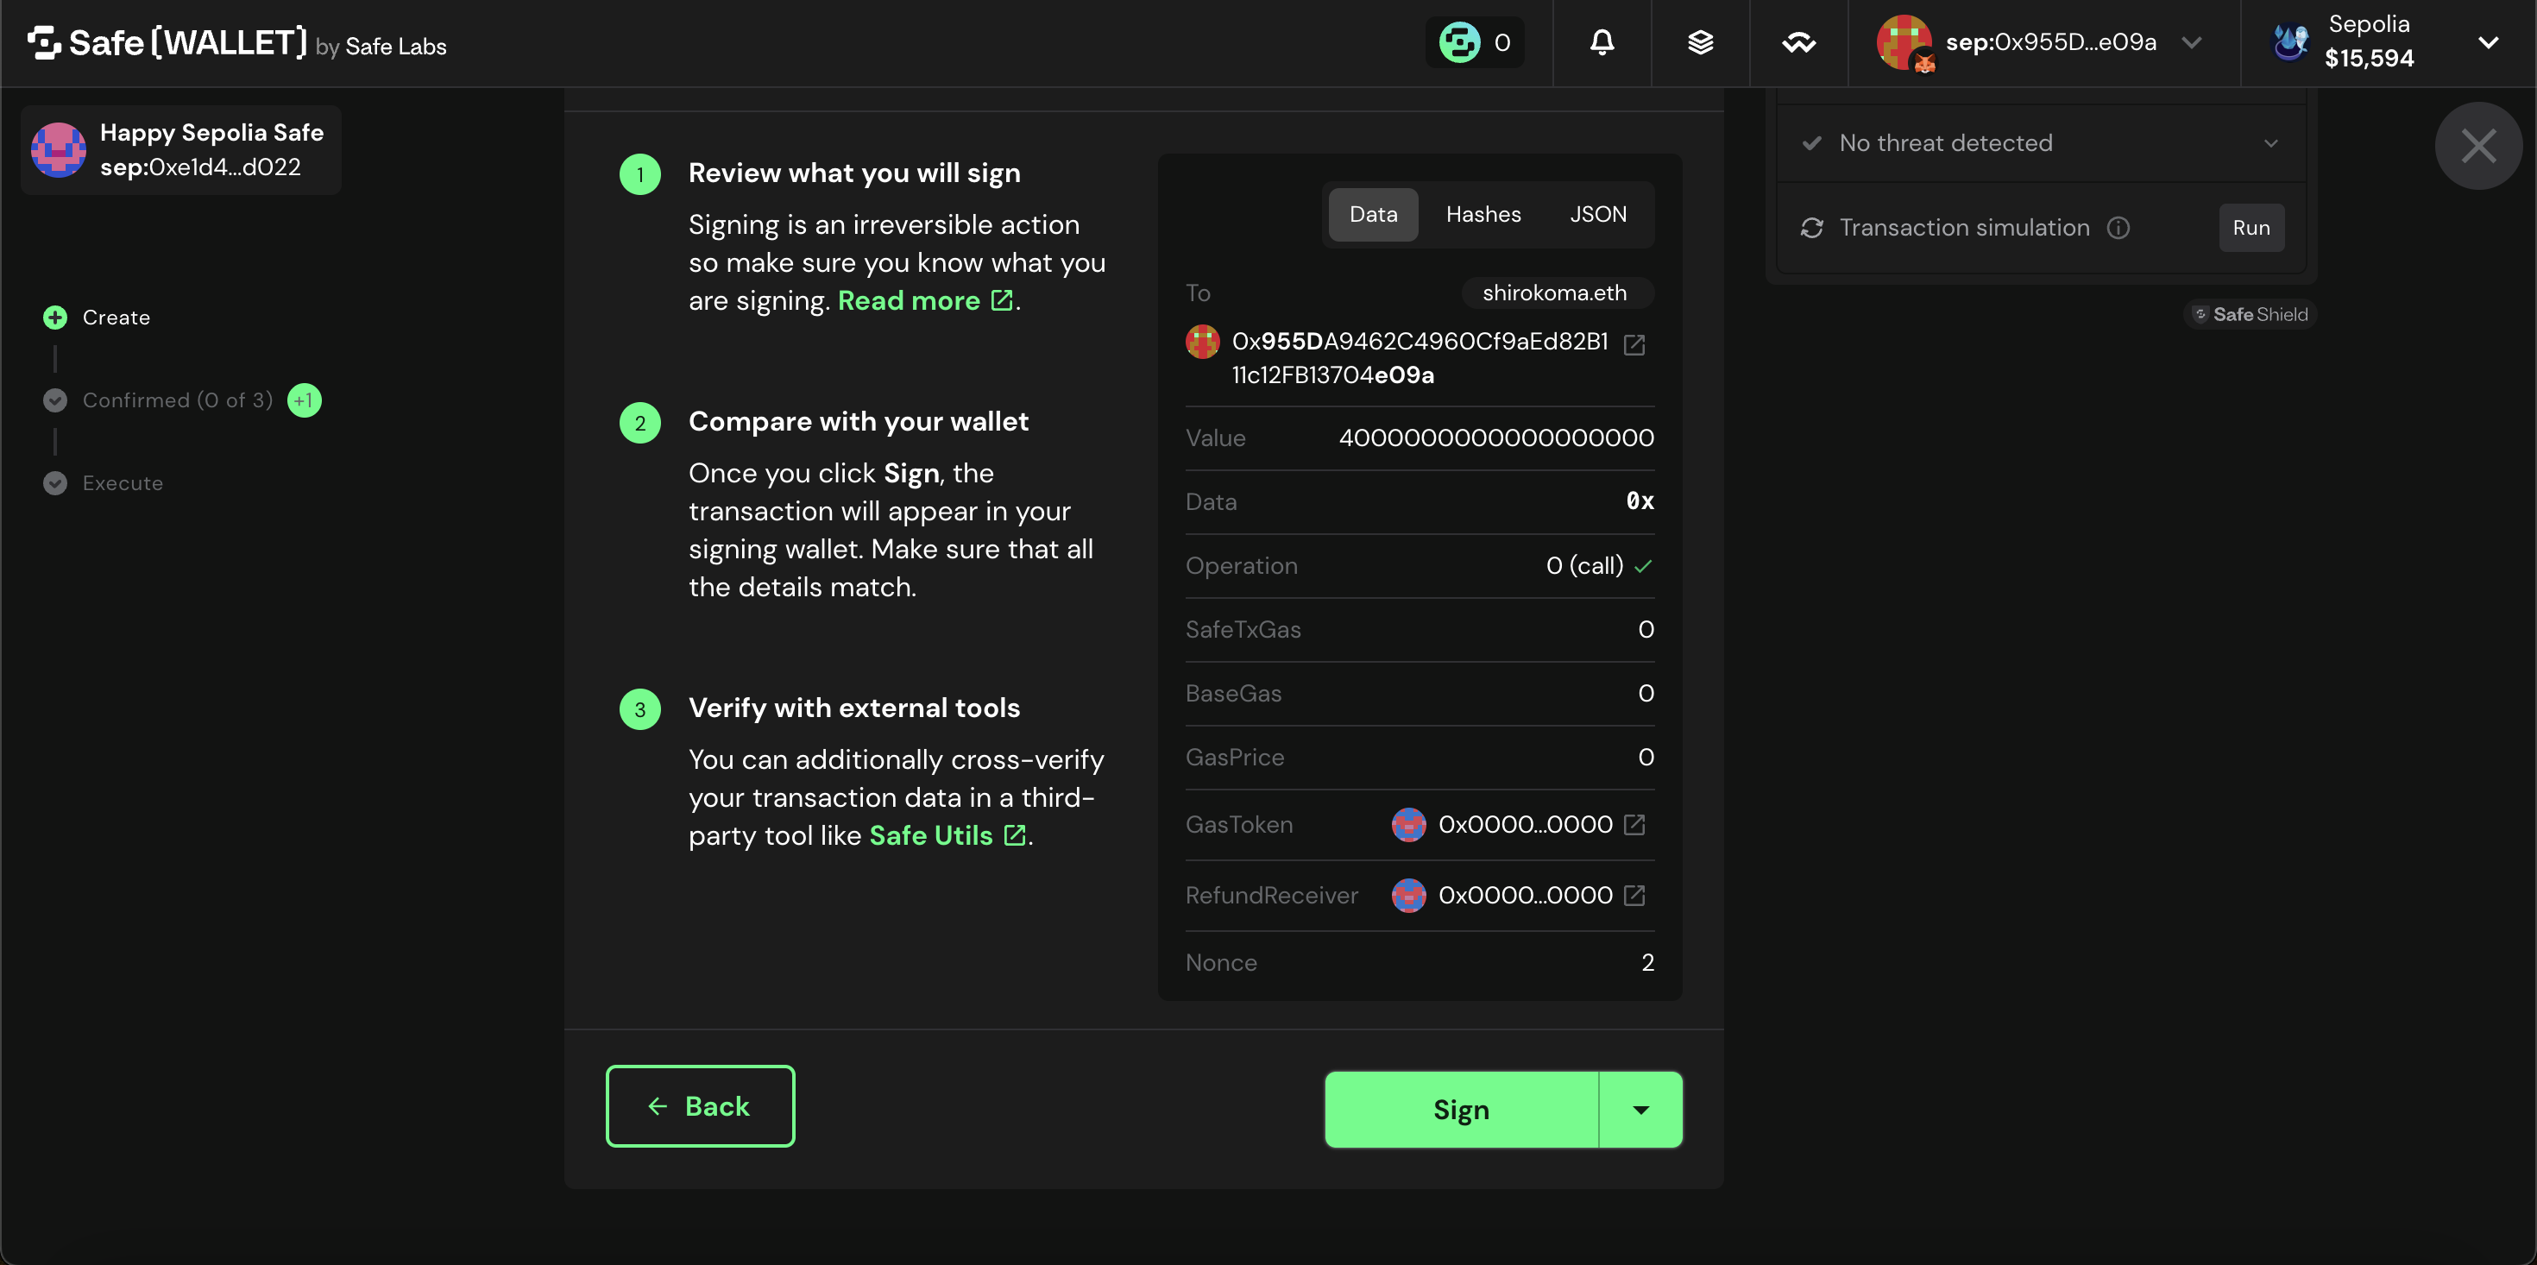This screenshot has width=2537, height=1265.
Task: Click the batch transactions layers icon
Action: coord(1701,42)
